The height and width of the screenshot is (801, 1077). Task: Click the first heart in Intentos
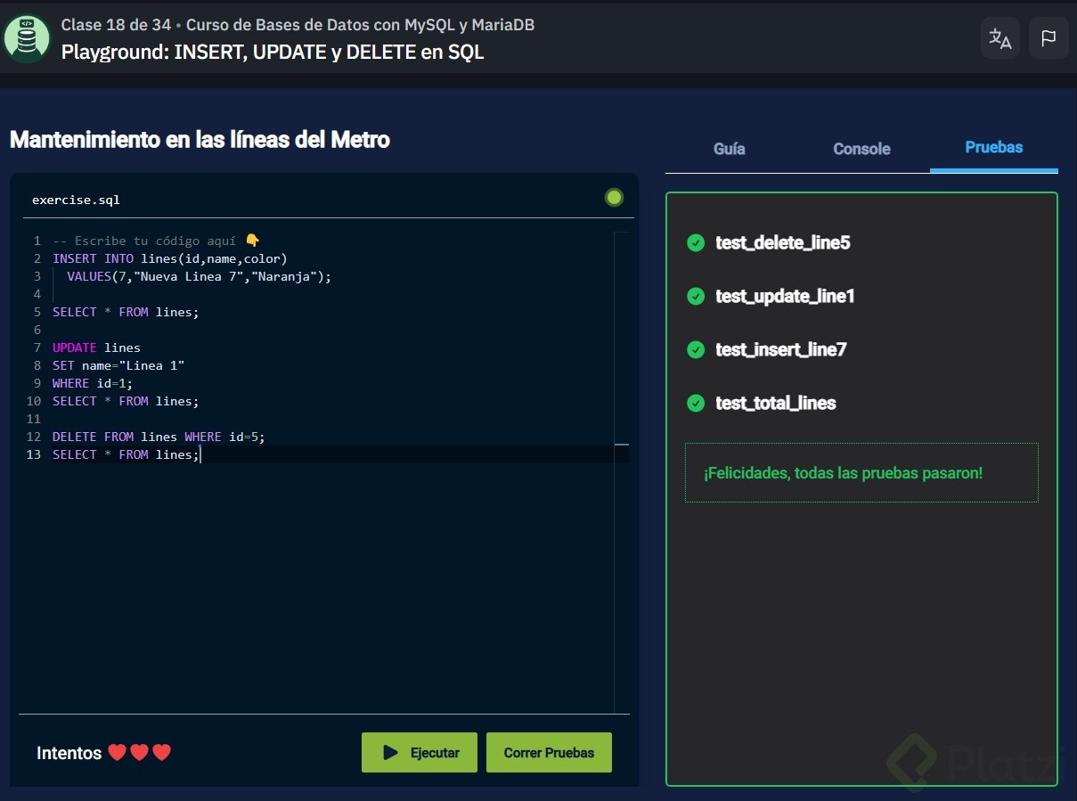coord(117,753)
